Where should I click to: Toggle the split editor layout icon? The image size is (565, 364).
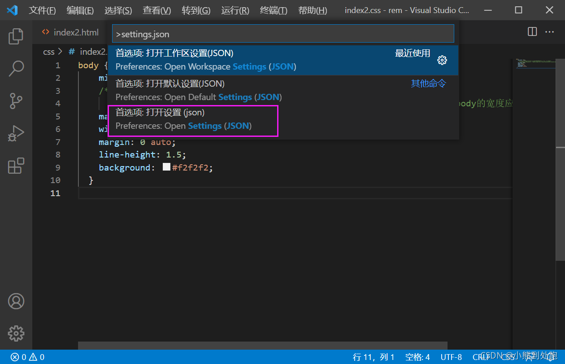(x=532, y=31)
